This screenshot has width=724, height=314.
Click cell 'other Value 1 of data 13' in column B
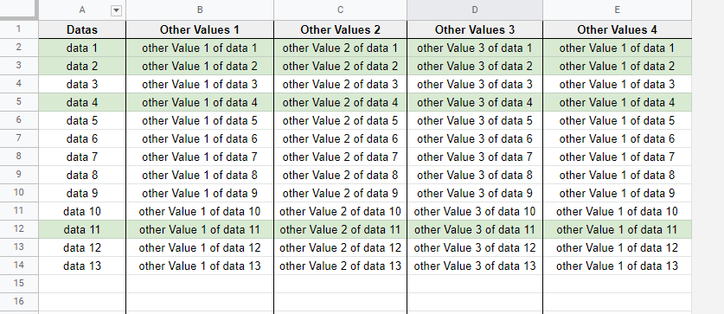(x=200, y=266)
